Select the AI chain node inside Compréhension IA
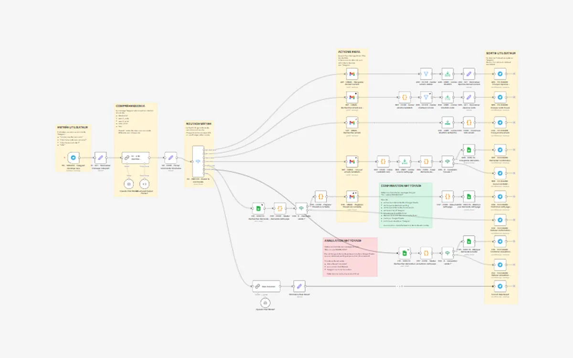 click(136, 158)
